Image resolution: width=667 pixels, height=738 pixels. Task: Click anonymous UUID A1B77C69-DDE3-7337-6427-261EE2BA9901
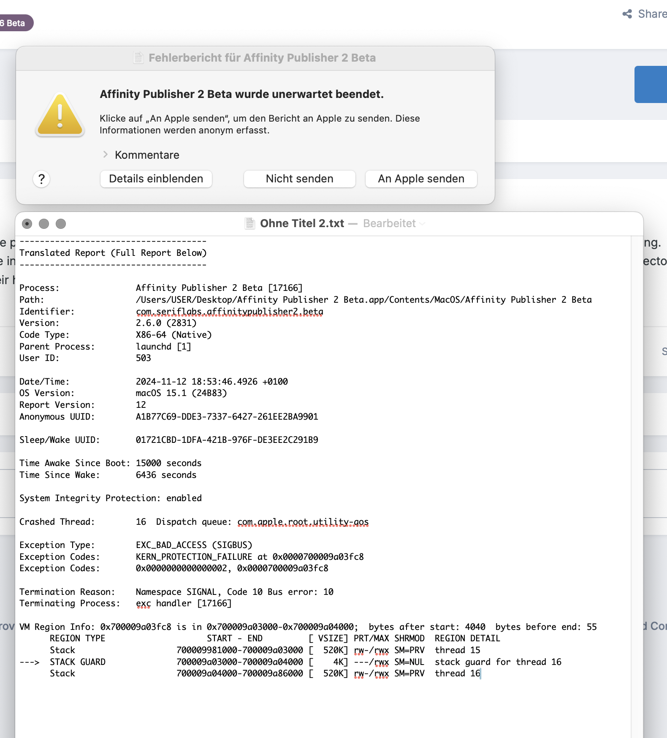[227, 416]
